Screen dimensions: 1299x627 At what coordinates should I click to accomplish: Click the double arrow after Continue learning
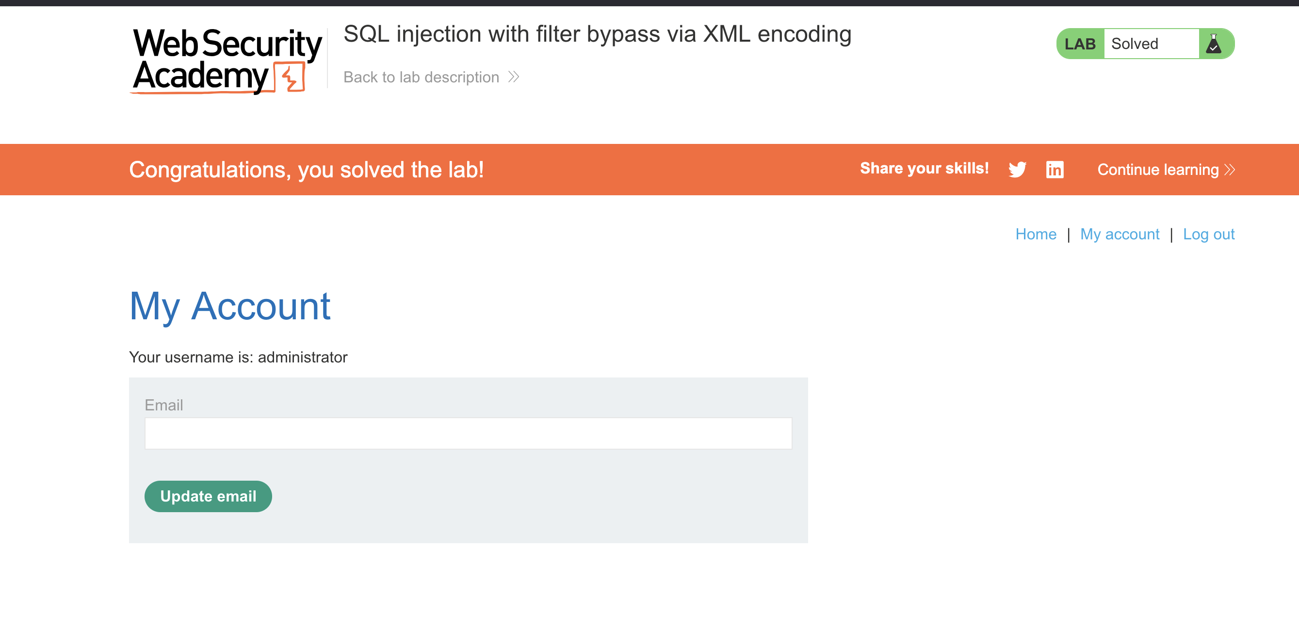[1230, 170]
